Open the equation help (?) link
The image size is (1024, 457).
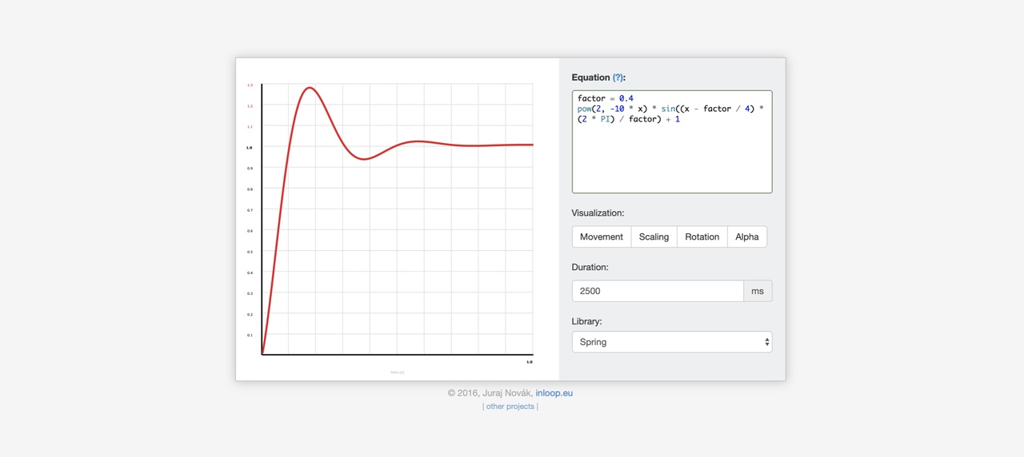(x=618, y=77)
